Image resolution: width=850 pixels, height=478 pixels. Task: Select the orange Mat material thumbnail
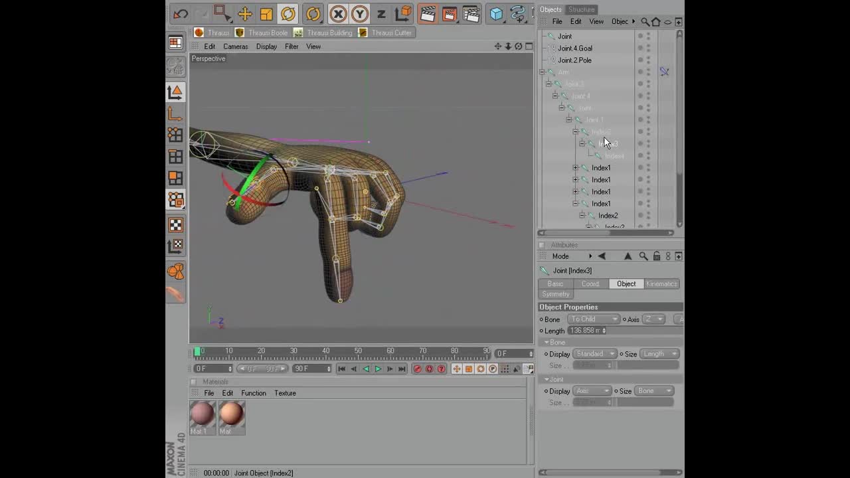[231, 414]
